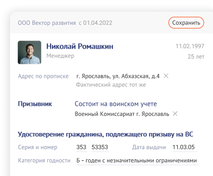Expand the Категория годности selector
This screenshot has height=176, width=213.
[x=137, y=161]
